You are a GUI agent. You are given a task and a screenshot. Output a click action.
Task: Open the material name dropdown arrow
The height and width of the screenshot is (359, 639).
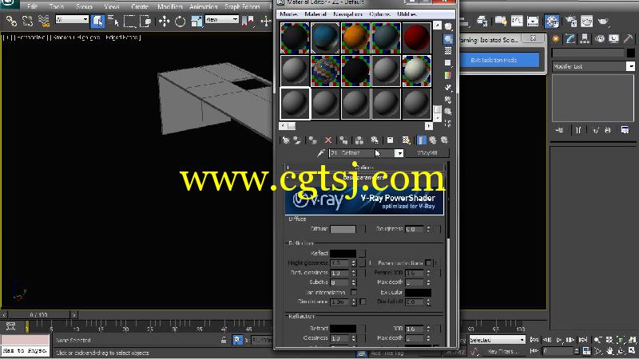[399, 153]
